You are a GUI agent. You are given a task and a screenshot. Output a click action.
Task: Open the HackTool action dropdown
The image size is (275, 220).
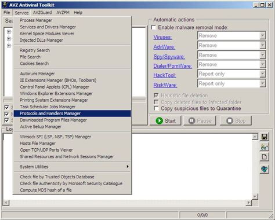point(262,74)
